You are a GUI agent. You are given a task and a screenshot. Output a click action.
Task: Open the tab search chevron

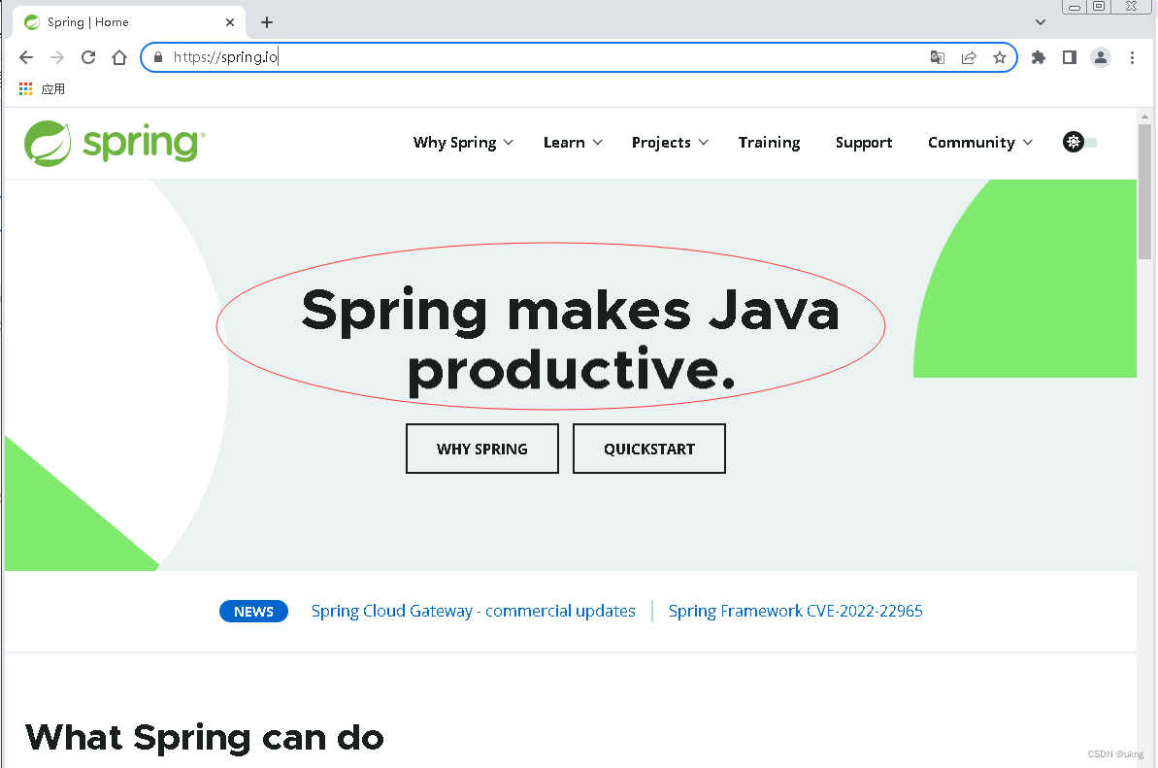click(1040, 22)
